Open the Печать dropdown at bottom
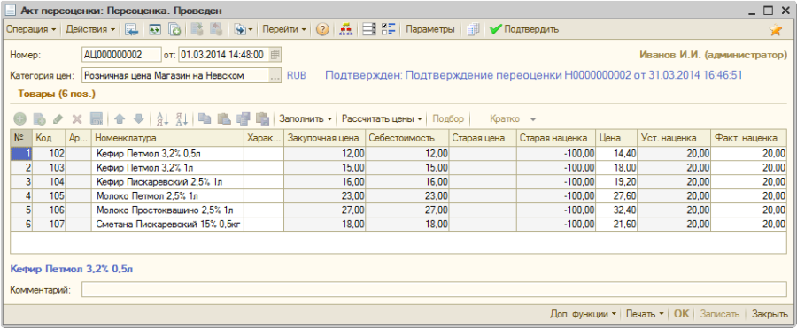Image resolution: width=797 pixels, height=328 pixels. [x=645, y=314]
